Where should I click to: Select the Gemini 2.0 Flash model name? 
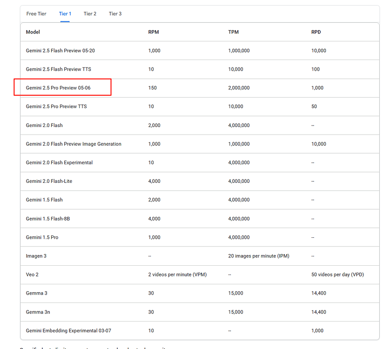tap(44, 125)
